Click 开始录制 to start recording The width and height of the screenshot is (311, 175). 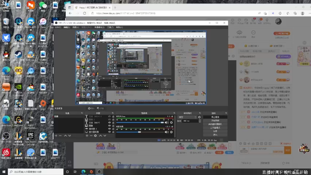[215, 121]
